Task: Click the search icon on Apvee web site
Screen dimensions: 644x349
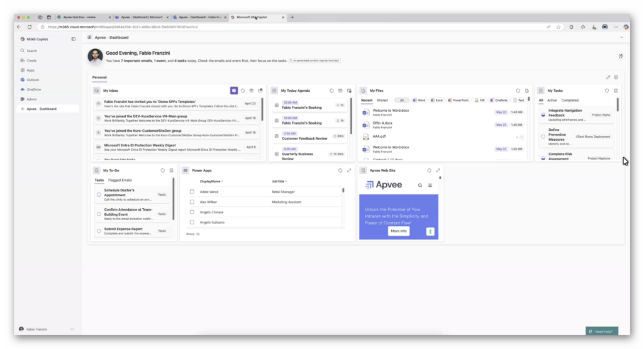Action: point(419,185)
